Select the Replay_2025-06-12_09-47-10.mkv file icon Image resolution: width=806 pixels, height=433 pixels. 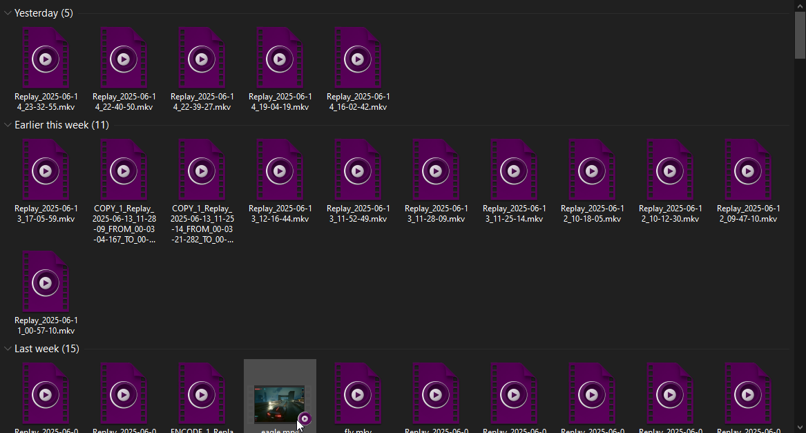point(749,169)
